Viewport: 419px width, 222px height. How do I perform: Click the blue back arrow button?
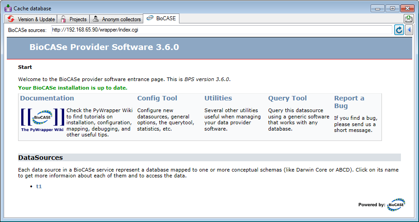click(x=409, y=30)
